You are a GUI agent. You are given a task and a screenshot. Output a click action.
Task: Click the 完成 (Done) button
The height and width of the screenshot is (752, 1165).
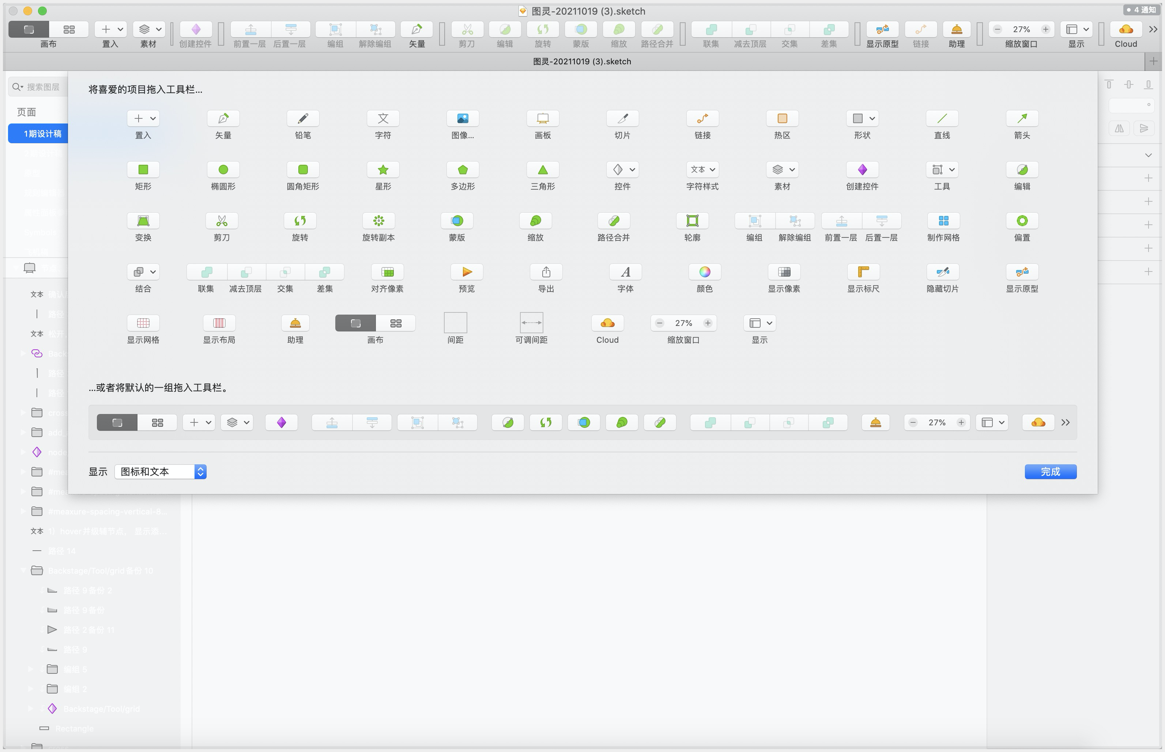coord(1050,472)
